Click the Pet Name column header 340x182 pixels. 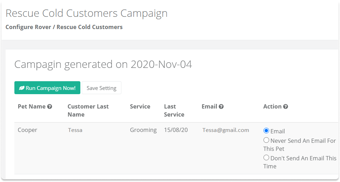coord(32,106)
